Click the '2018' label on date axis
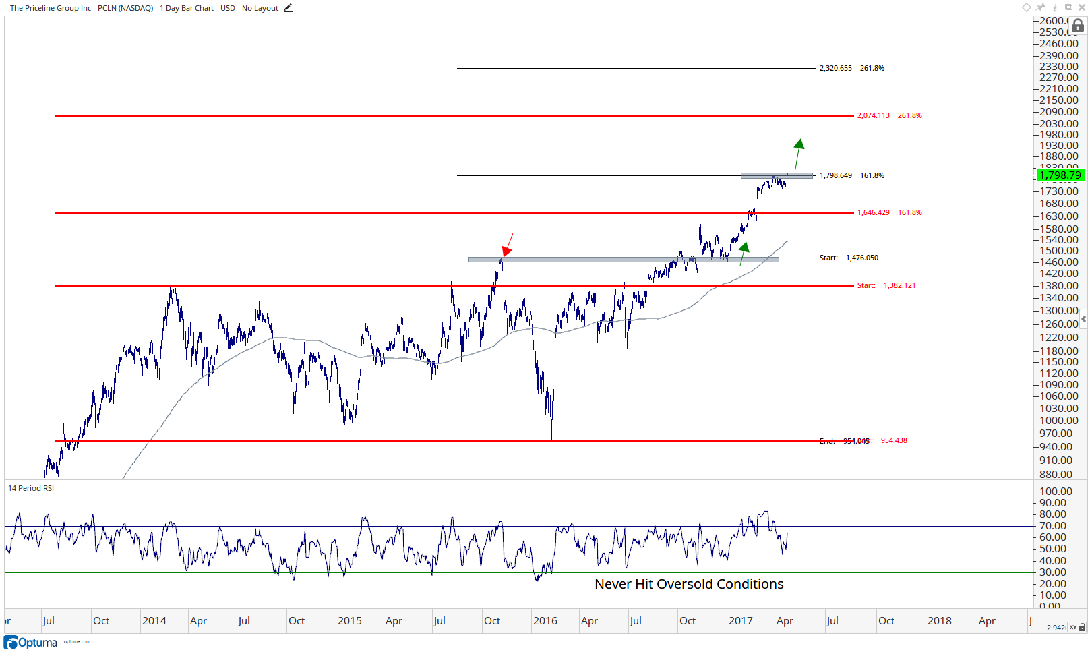Viewport: 1092px width, 652px height. (x=940, y=621)
